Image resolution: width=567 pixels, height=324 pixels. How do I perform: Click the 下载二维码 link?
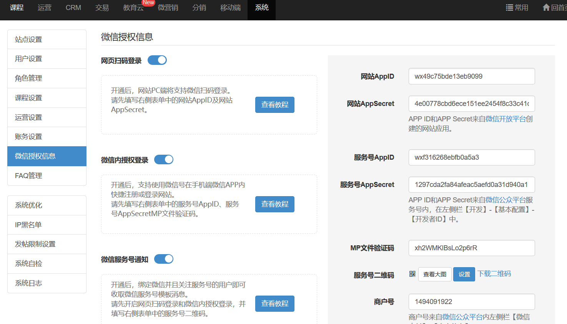click(494, 274)
